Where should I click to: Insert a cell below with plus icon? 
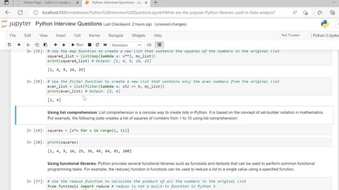pos(19,45)
